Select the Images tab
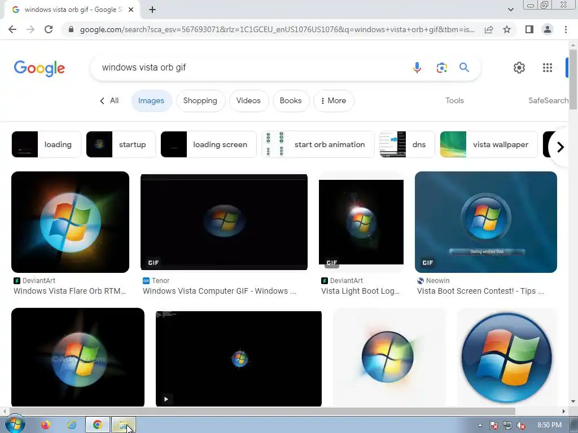 [x=151, y=100]
